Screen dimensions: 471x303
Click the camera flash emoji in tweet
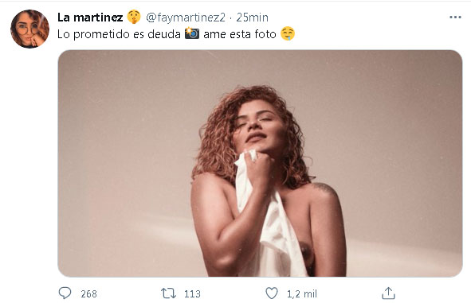point(192,33)
